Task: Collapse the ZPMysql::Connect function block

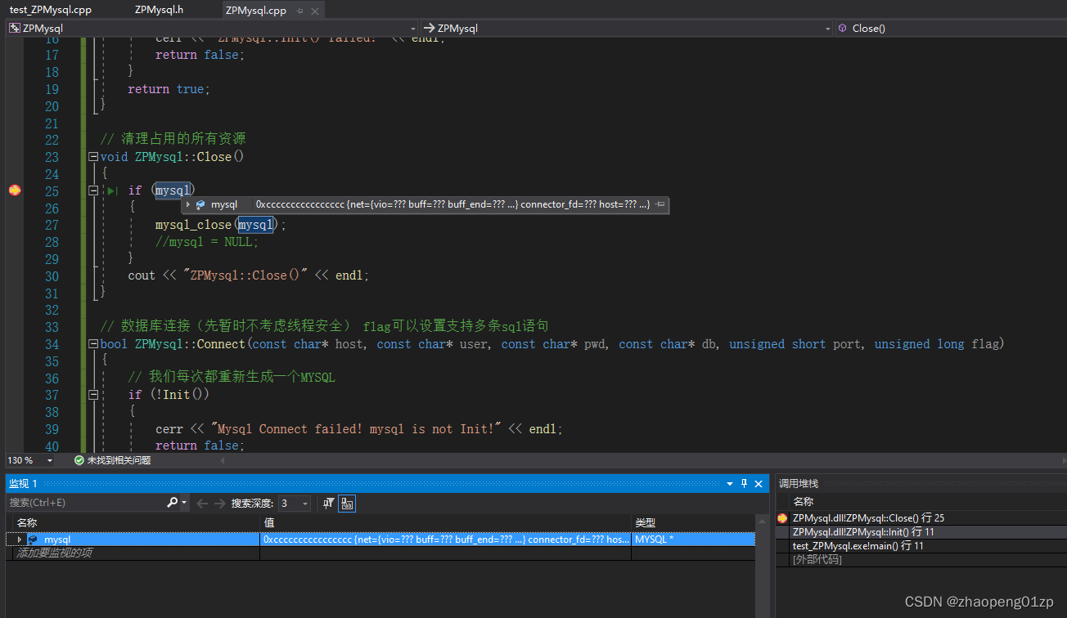Action: [x=94, y=344]
